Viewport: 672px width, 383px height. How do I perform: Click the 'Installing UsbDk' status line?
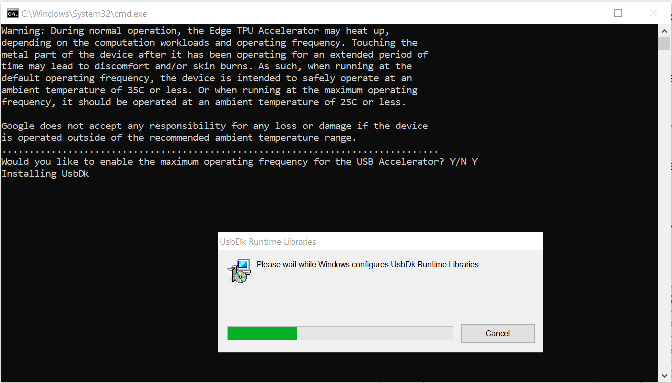tap(45, 173)
